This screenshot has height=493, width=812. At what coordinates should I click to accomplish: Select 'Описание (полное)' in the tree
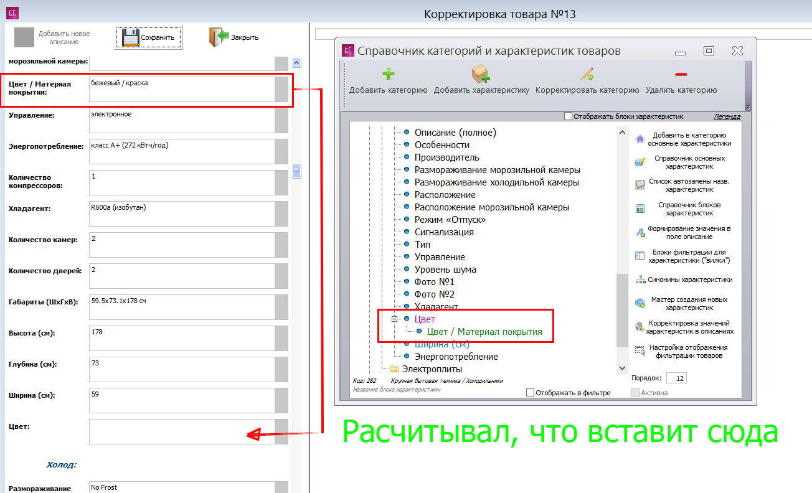455,133
